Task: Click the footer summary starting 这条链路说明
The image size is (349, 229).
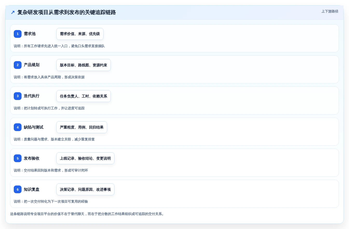Action: tap(87, 214)
